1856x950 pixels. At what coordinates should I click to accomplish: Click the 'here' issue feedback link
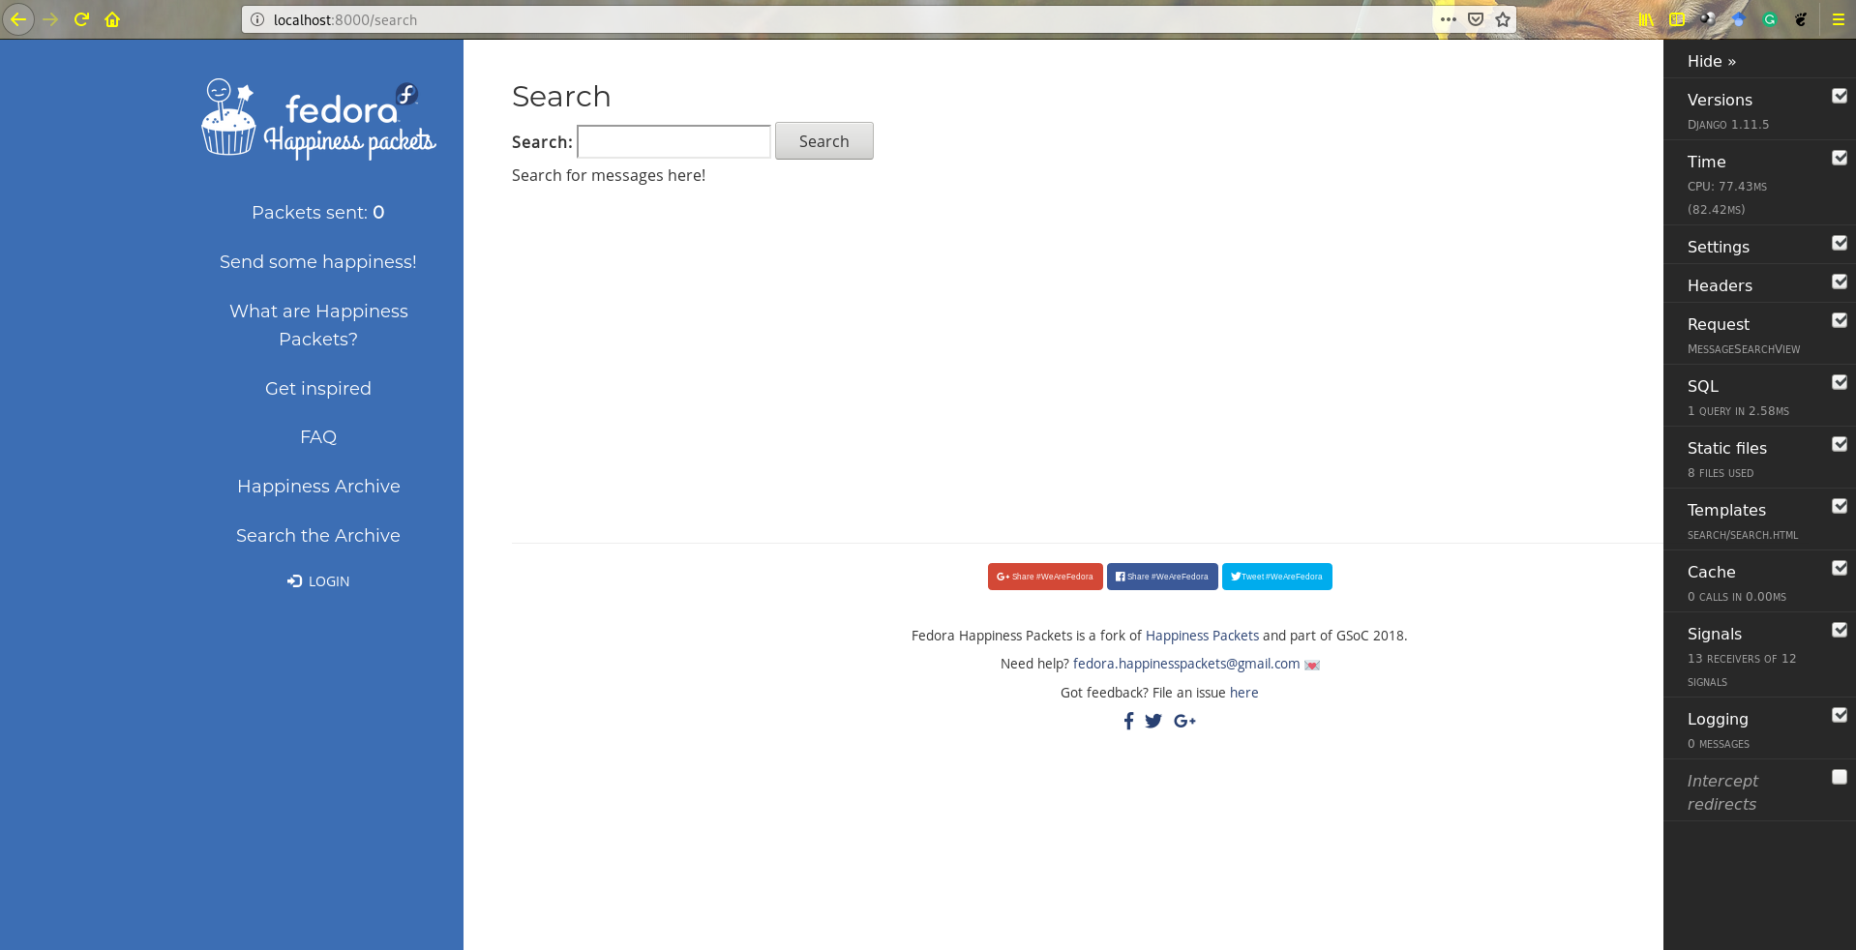[x=1244, y=693]
